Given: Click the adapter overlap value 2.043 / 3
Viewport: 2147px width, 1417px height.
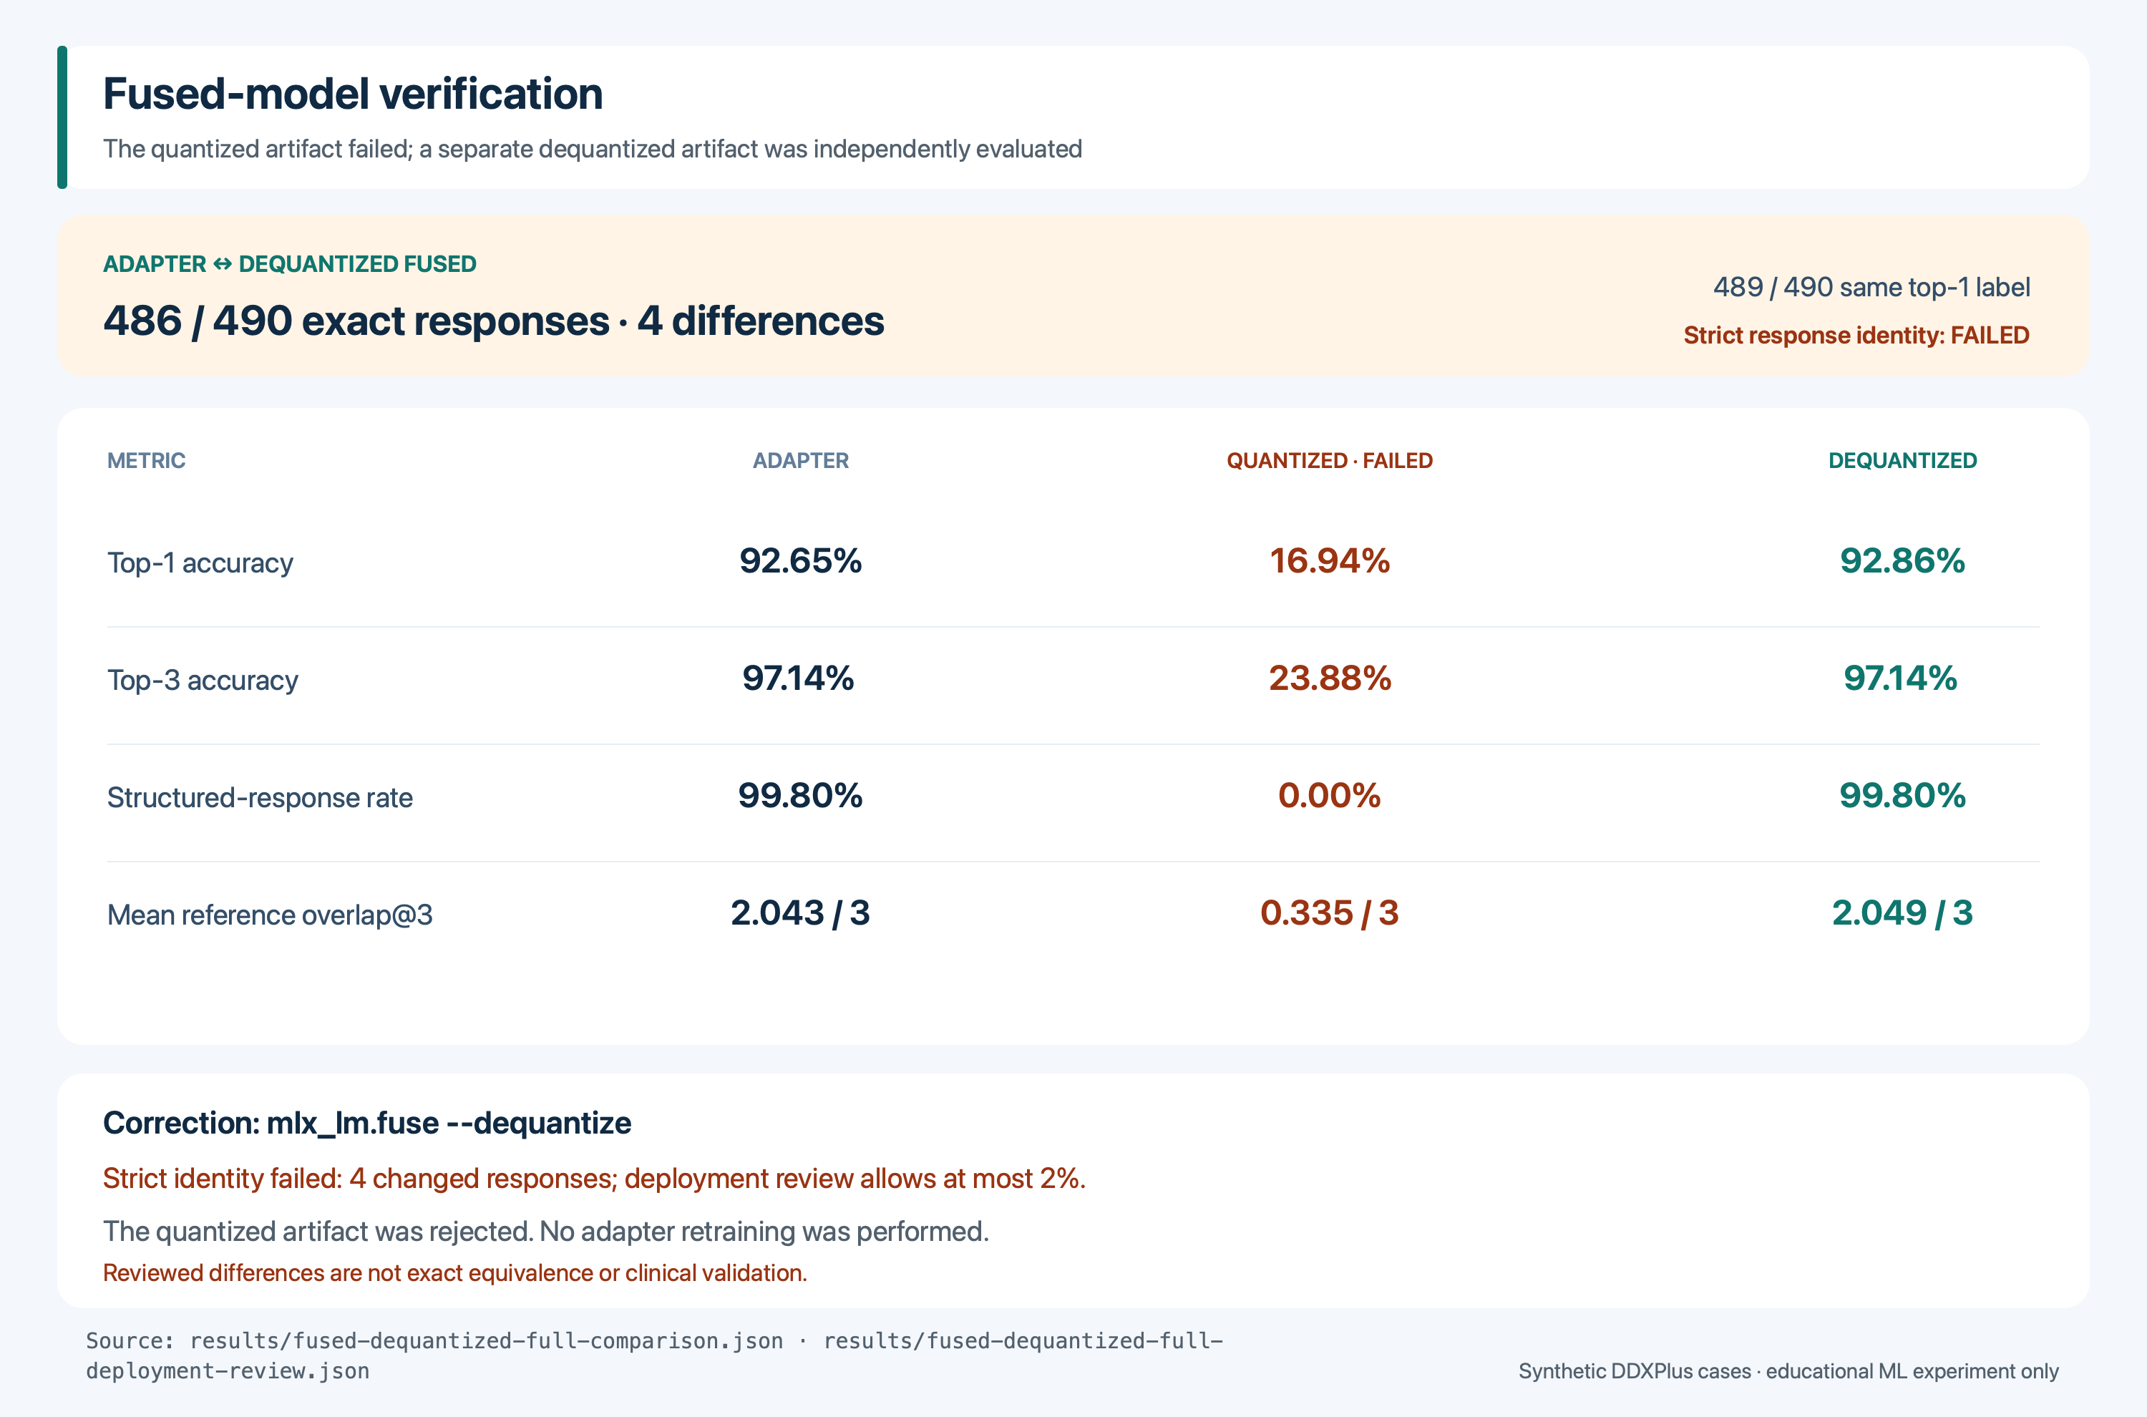Looking at the screenshot, I should pos(801,914).
